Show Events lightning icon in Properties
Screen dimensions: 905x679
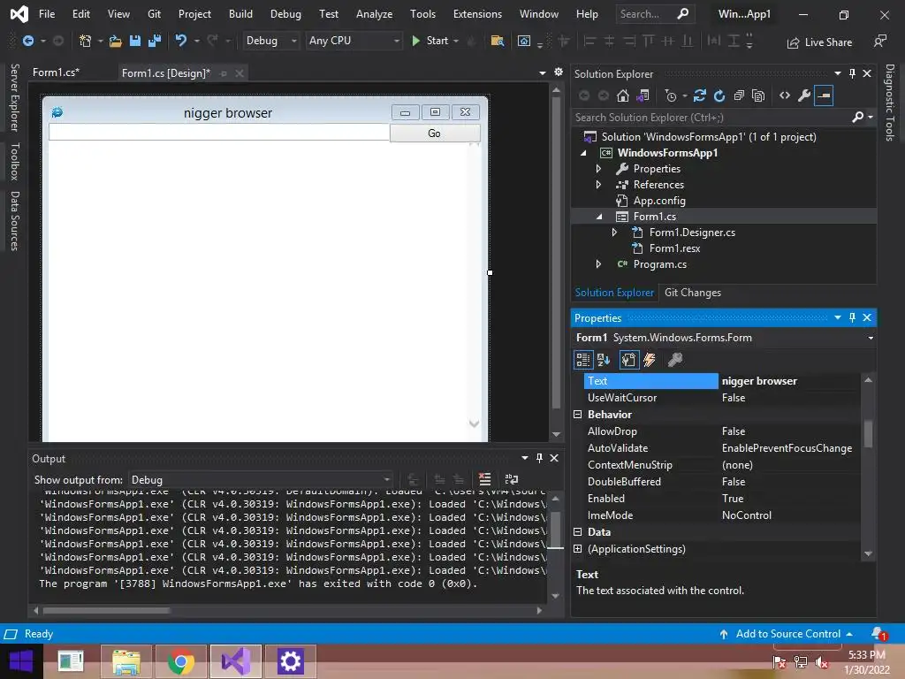tap(650, 360)
